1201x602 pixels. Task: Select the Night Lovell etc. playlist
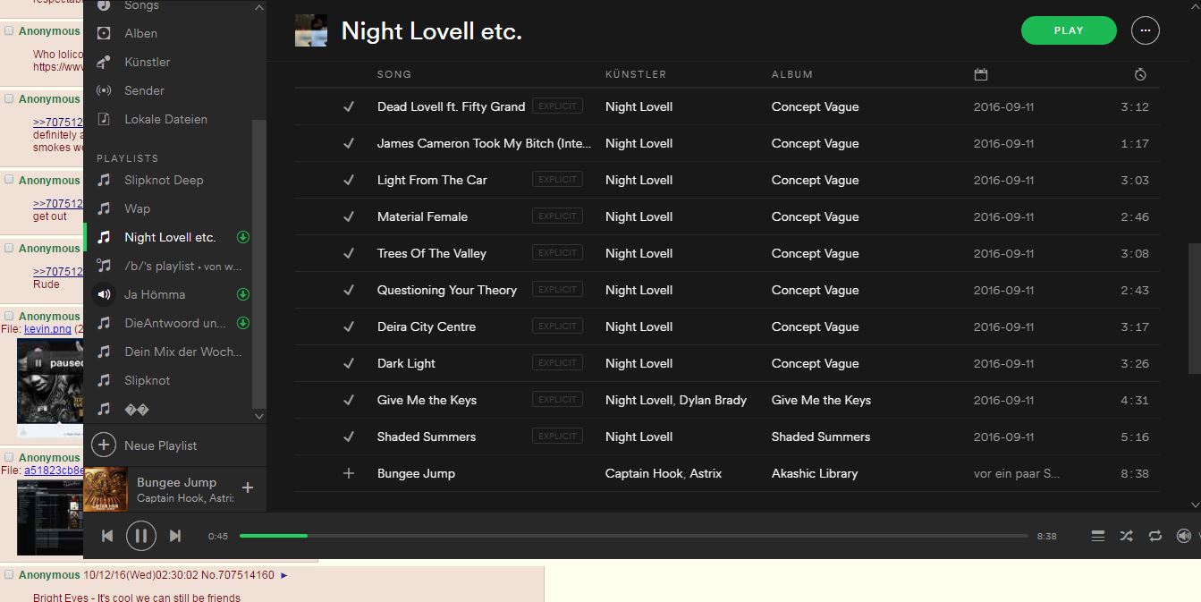(x=170, y=237)
